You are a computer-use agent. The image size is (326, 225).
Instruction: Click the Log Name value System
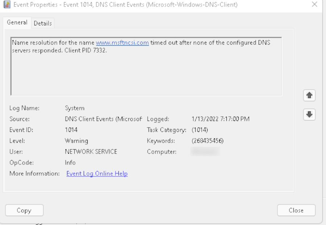click(x=74, y=108)
